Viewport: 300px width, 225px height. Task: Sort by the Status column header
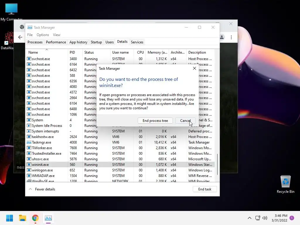[x=96, y=52]
